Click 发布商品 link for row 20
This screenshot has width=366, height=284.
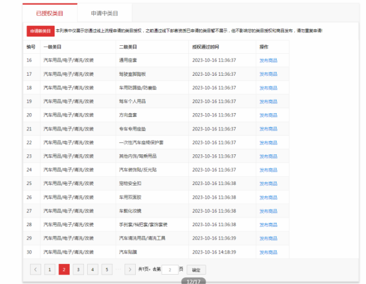click(268, 115)
